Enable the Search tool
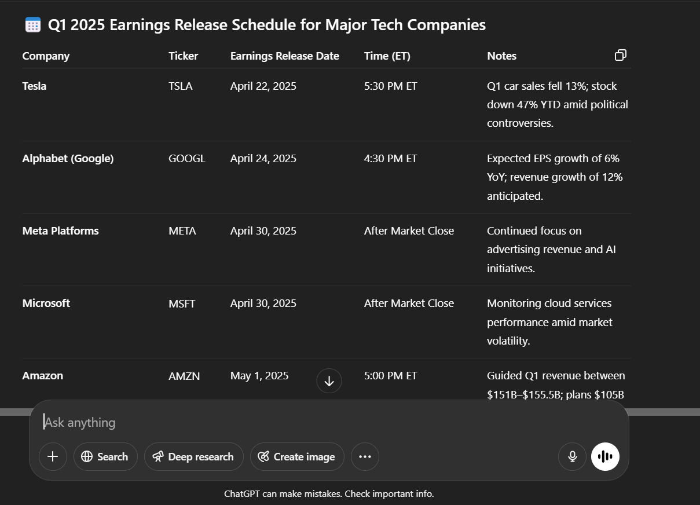This screenshot has height=505, width=700. click(x=105, y=456)
